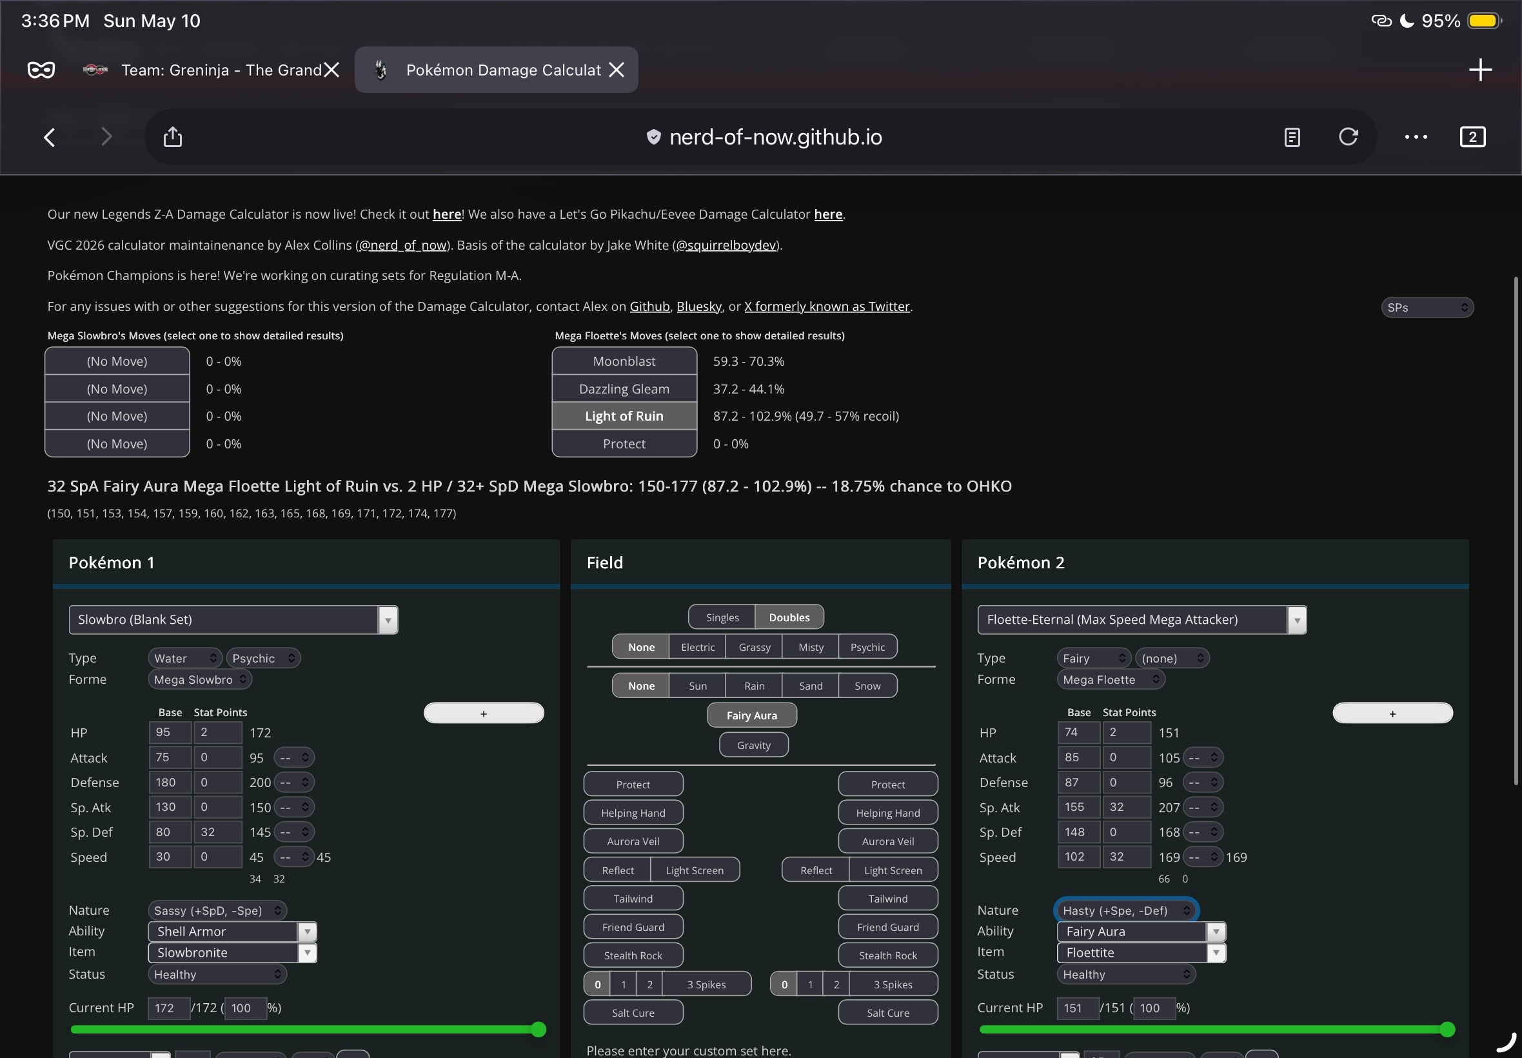Switch to the Team: Greninja tab
This screenshot has width=1522, height=1058.
[212, 70]
